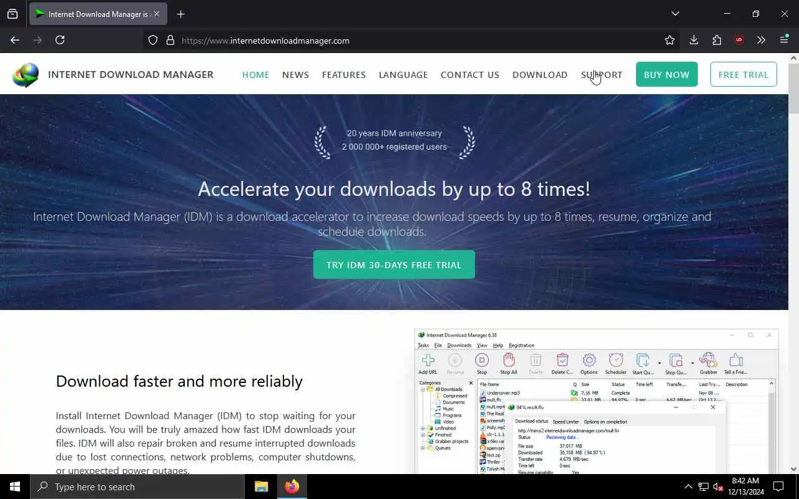Click the 'Download faster and more reliably' heading

point(179,381)
